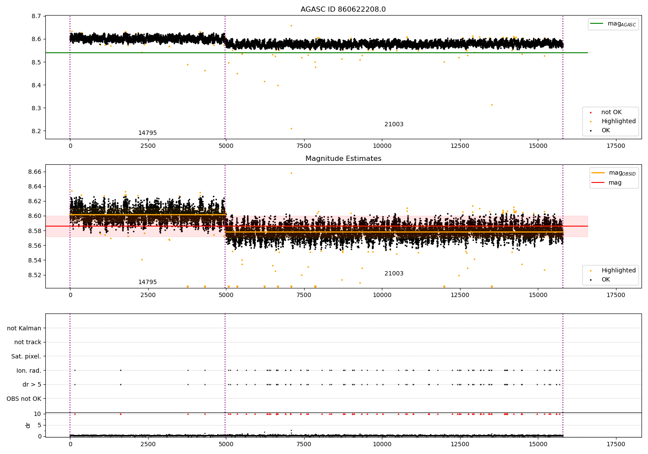Screen dimensions: 648x454
Task: Click the lowest orange outlier near 8.21 in top plot
Action: 291,128
